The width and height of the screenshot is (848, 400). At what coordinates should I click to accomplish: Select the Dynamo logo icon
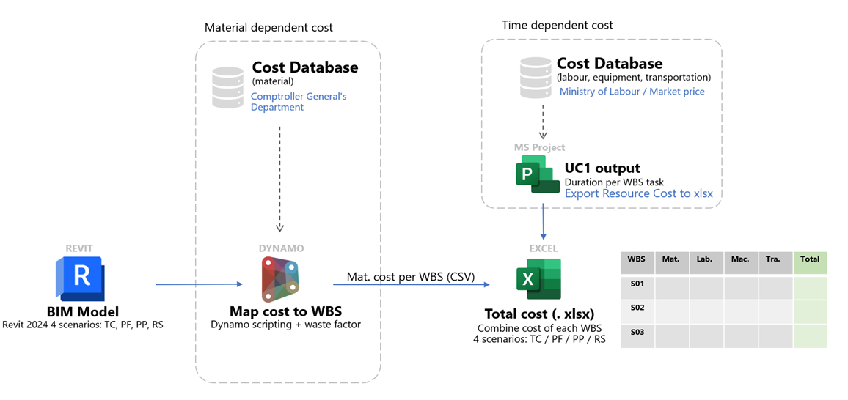click(x=280, y=279)
